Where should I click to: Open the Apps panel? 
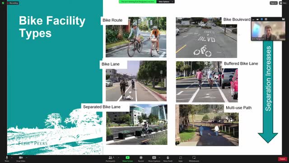pos(181,158)
